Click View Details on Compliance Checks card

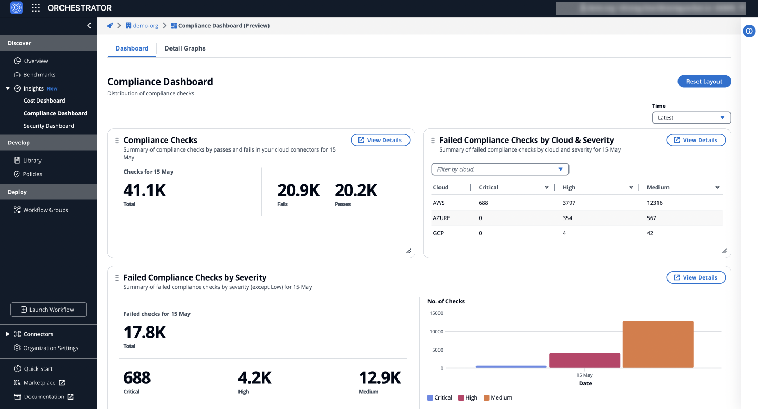380,139
